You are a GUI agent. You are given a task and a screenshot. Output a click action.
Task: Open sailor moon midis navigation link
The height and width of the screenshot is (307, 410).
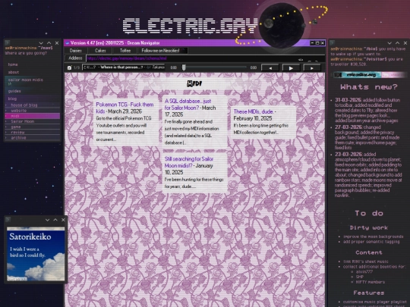click(x=26, y=80)
